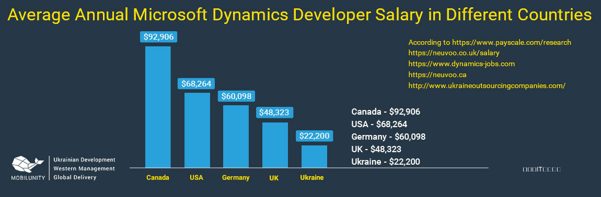This screenshot has width=601, height=197.
Task: Click the 'UK - $48,323' legend line
Action: (376, 149)
